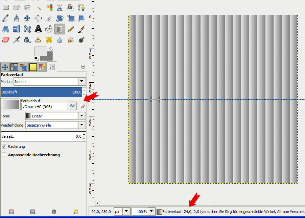Open the Form dropdown set to Linear
The height and width of the screenshot is (218, 305).
[x=56, y=116]
